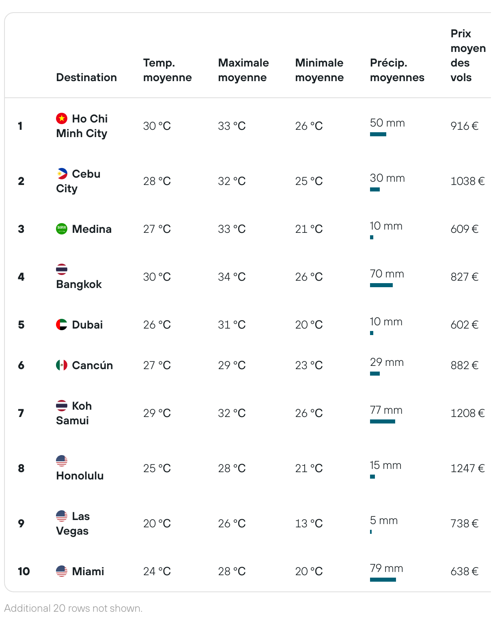Image resolution: width=495 pixels, height=619 pixels.
Task: Click the Précip. moyennes column header
Action: 397,70
